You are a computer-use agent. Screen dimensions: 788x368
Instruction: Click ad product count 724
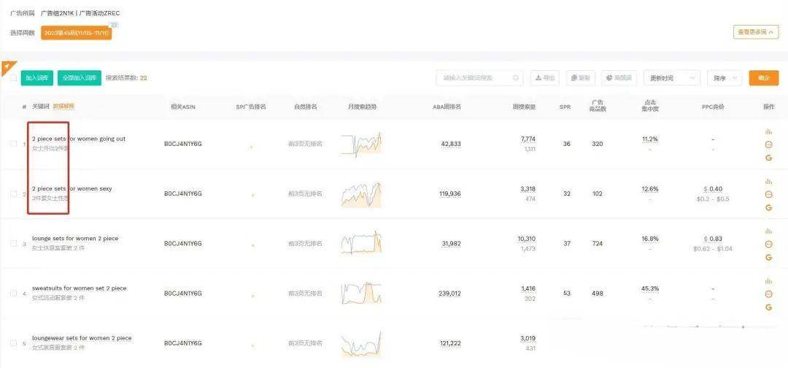pos(597,243)
